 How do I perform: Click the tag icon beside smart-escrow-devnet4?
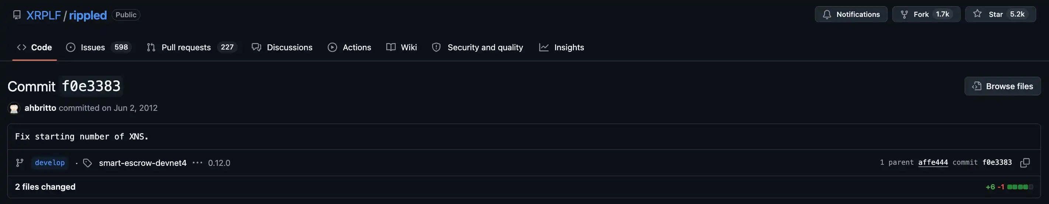tap(88, 163)
